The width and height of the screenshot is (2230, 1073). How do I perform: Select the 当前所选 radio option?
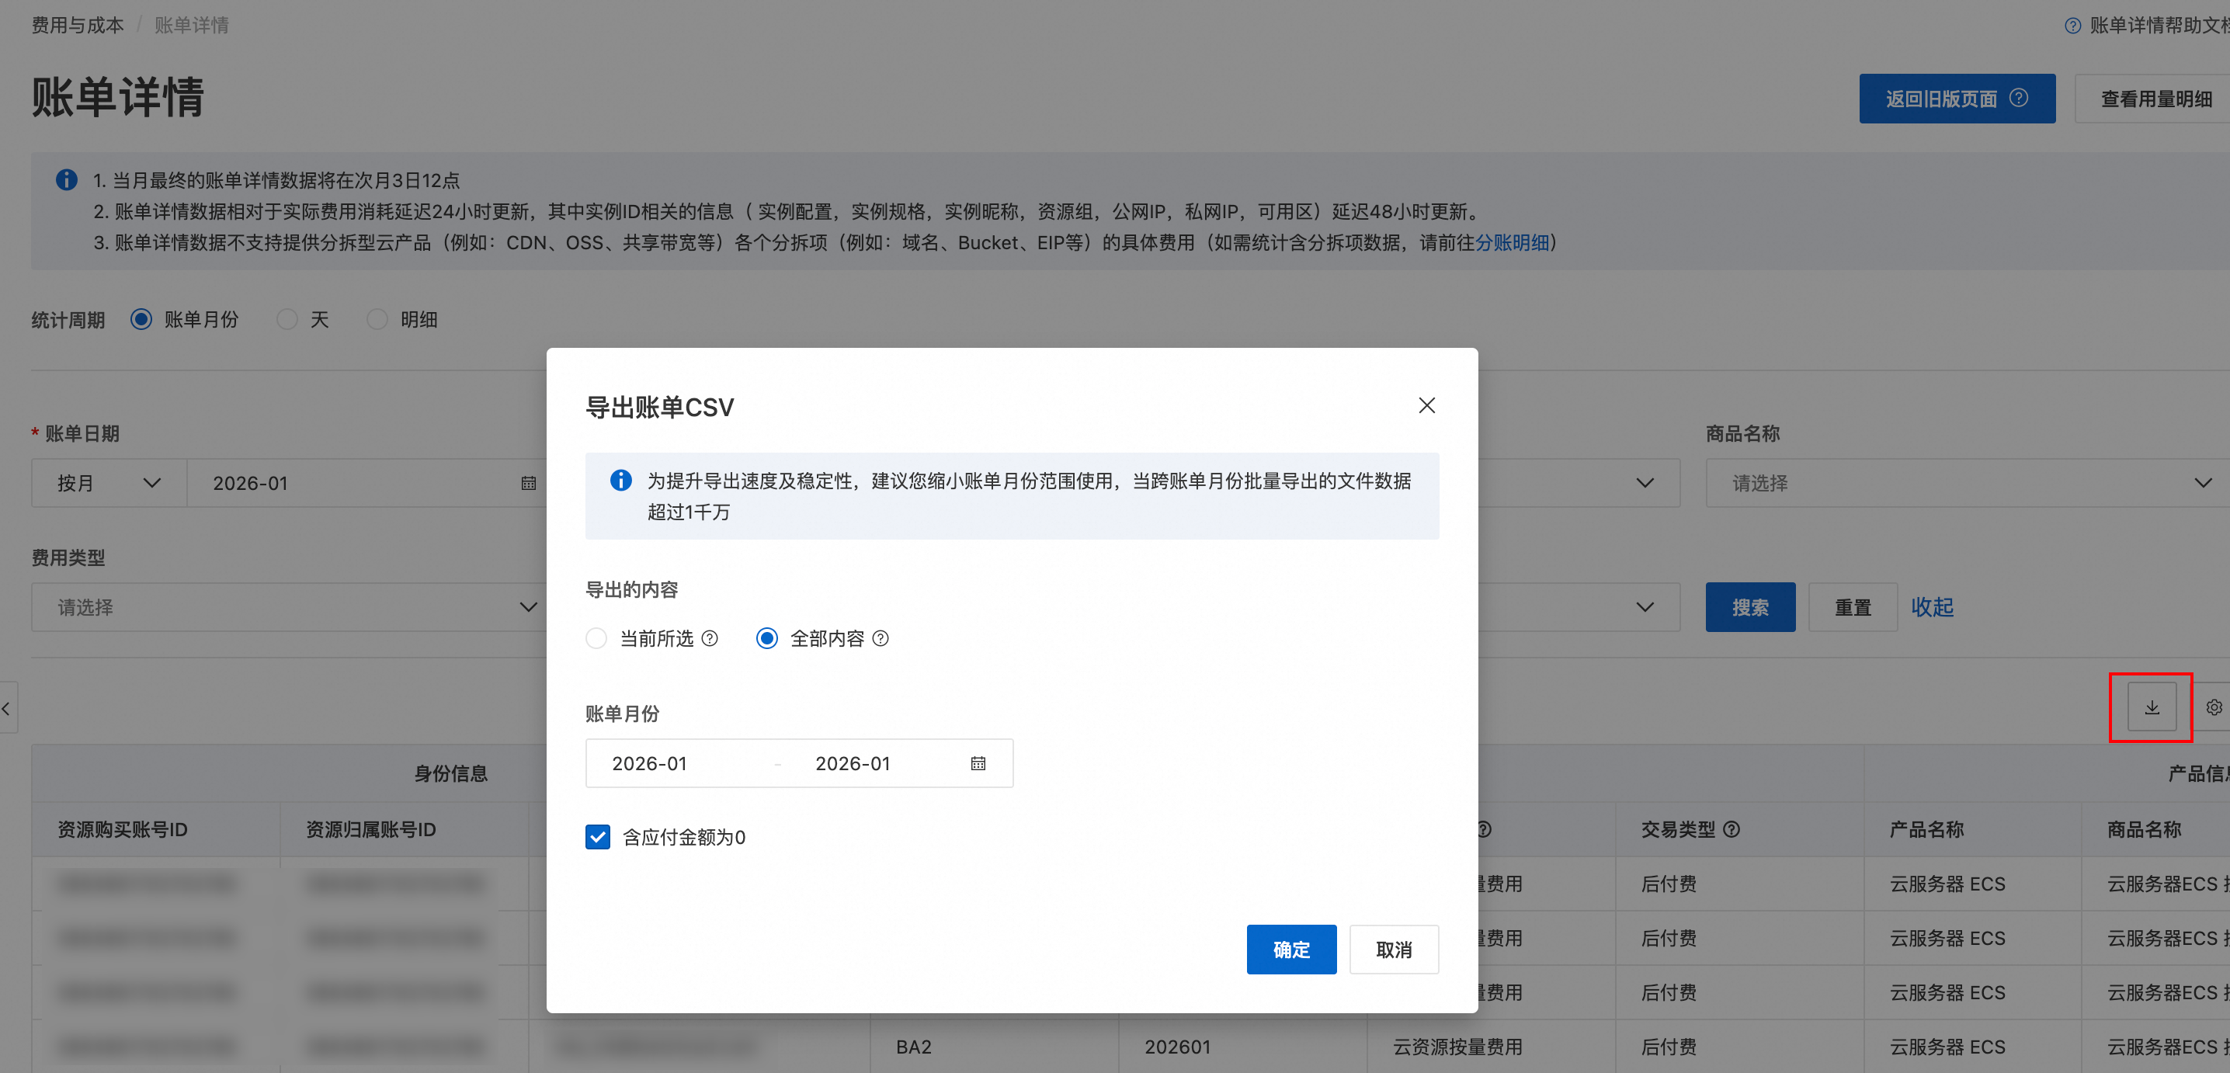596,639
